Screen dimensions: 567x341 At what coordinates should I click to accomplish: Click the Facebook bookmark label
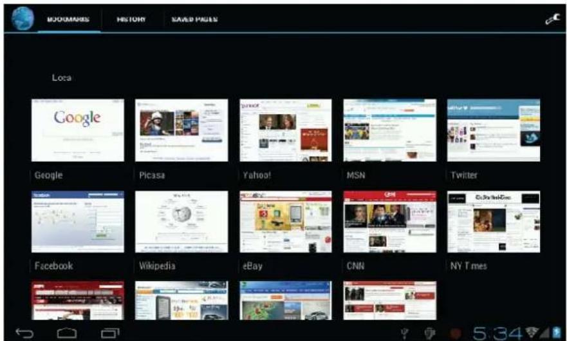coord(53,266)
